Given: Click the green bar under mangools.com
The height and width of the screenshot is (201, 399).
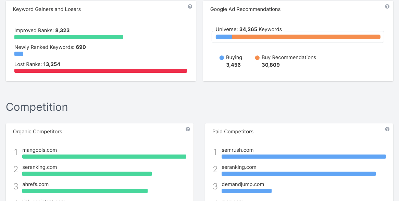Looking at the screenshot, I should [104, 157].
